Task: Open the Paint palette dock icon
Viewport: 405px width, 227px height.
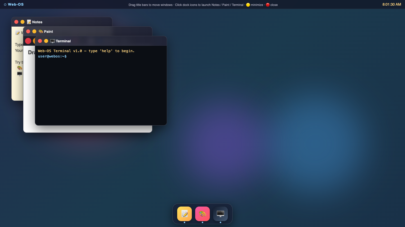Action: pyautogui.click(x=202, y=214)
